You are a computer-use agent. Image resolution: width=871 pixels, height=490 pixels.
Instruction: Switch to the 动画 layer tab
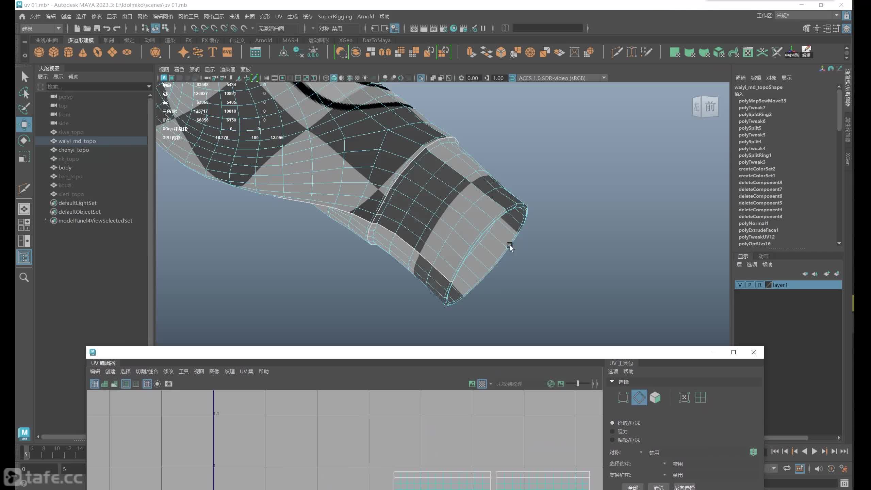click(763, 256)
